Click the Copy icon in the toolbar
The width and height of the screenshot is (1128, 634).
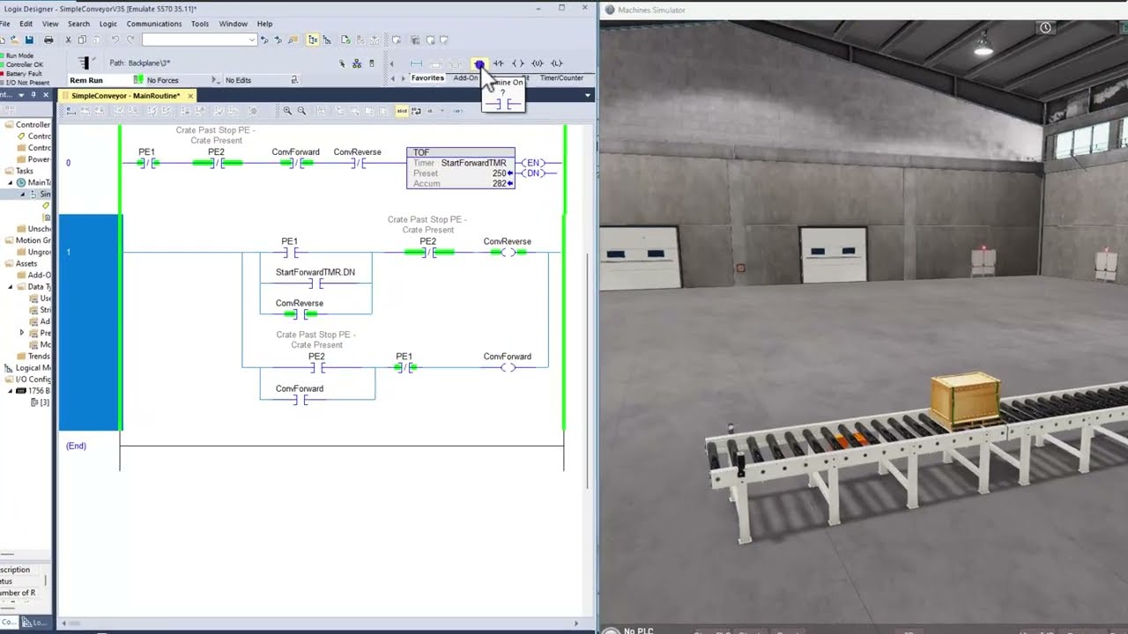pos(82,40)
